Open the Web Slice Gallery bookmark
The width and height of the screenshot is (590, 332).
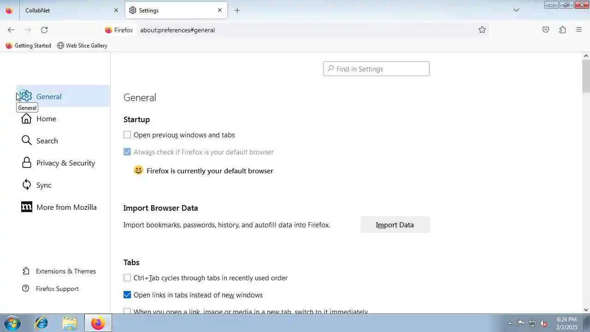82,46
